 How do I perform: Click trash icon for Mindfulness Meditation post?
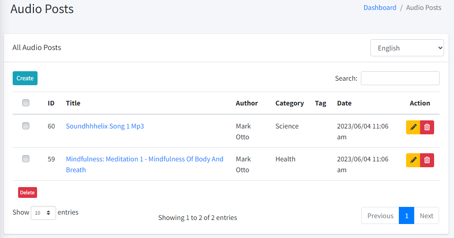[x=427, y=160]
